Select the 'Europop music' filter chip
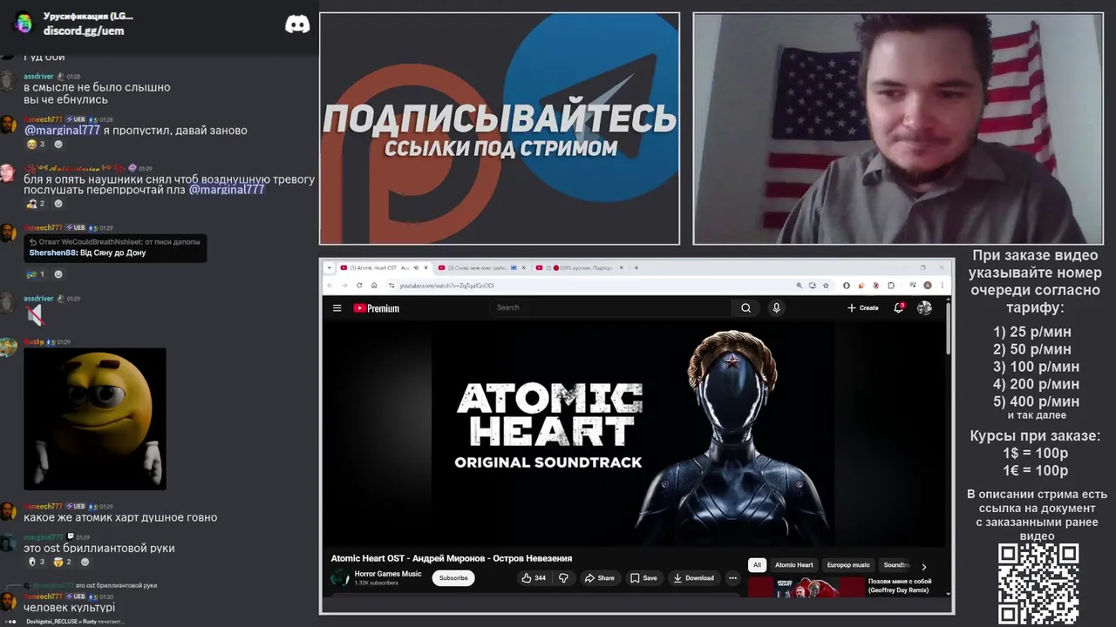 [x=848, y=565]
